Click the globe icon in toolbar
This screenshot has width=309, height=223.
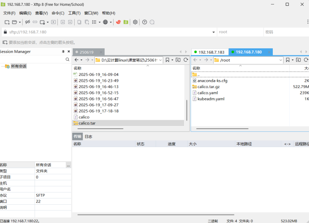pos(105,22)
